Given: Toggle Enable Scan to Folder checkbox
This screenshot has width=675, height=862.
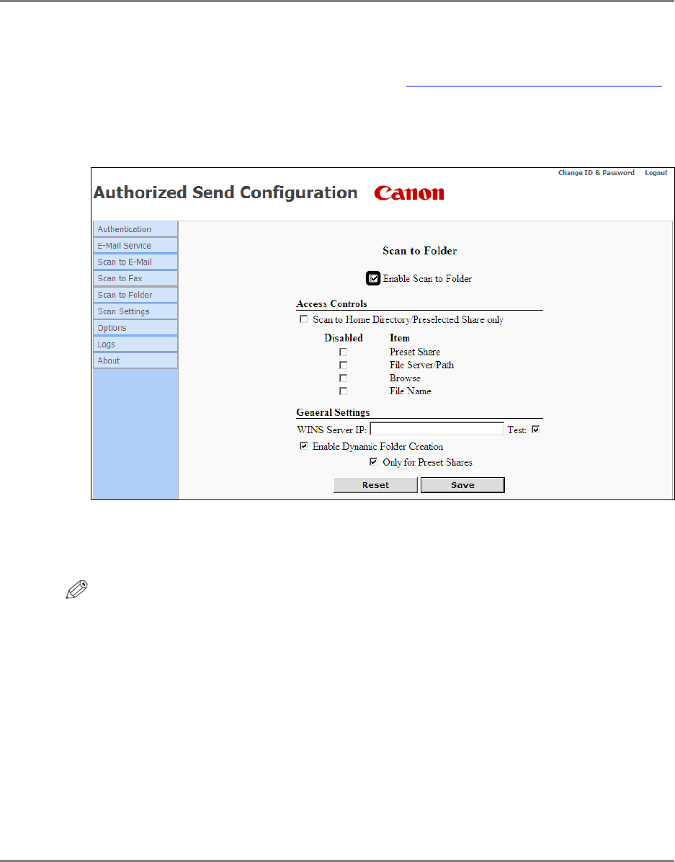Looking at the screenshot, I should pyautogui.click(x=373, y=279).
